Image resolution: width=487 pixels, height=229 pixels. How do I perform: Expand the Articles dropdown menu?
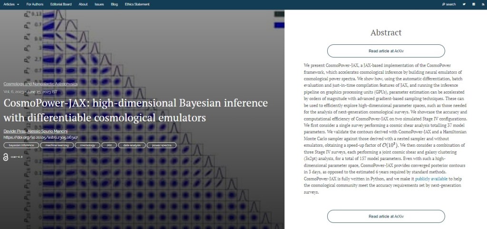coord(11,4)
